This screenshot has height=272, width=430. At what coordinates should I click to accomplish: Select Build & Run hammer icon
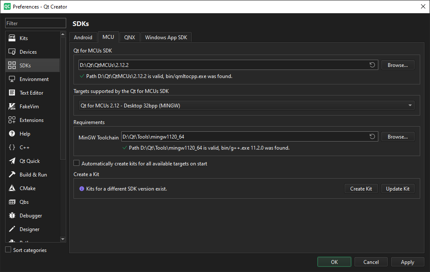point(12,174)
